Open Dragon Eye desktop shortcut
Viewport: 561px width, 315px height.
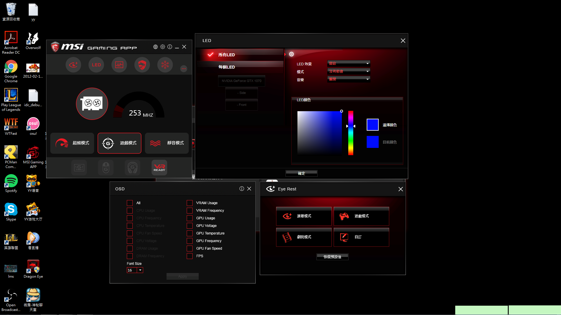[x=33, y=269]
